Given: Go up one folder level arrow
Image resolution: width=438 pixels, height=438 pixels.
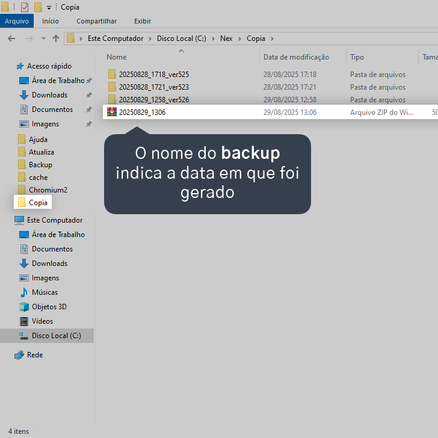Looking at the screenshot, I should (56, 39).
